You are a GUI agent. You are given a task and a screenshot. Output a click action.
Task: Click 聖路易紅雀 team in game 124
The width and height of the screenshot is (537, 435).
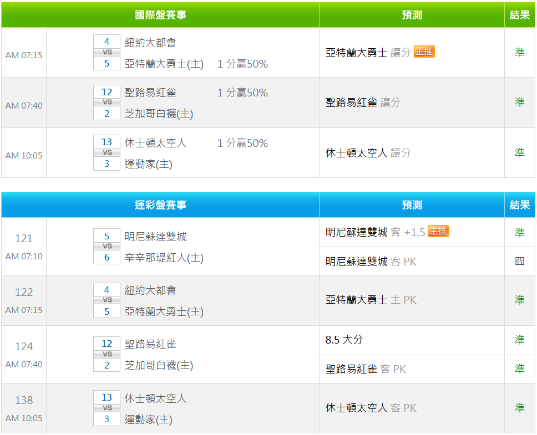pos(150,344)
